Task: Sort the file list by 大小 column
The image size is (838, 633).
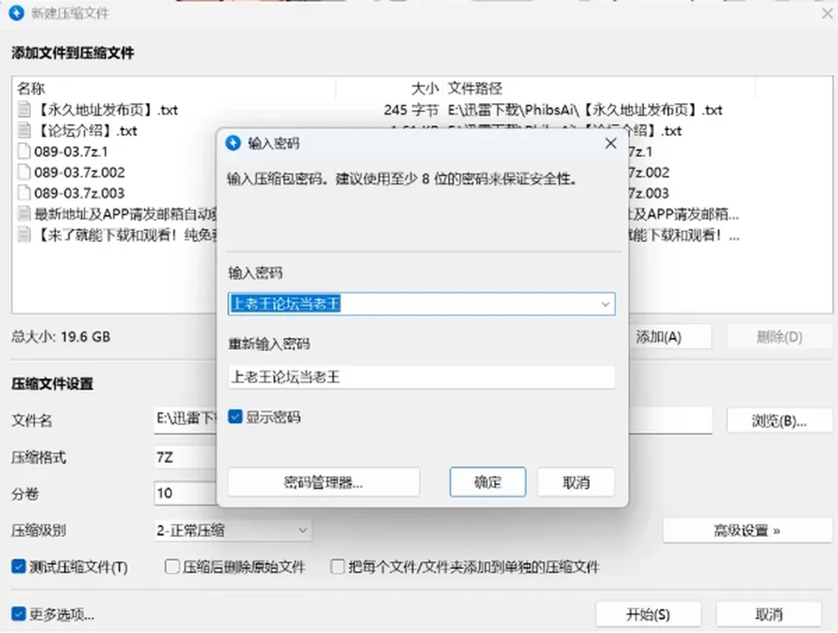Action: click(x=389, y=88)
